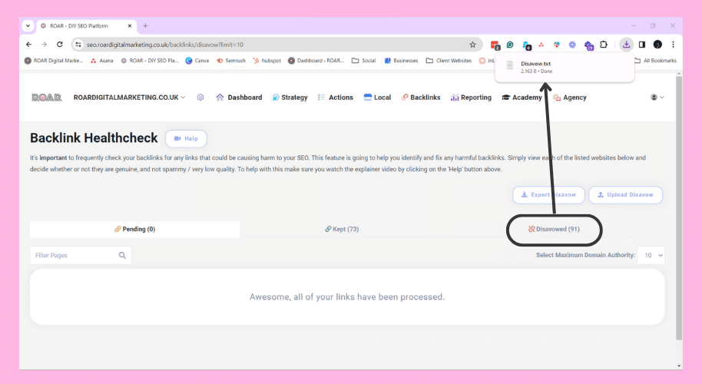Expand the Maximum Domain Authority selector
Viewport: 702px width, 384px height.
(654, 255)
